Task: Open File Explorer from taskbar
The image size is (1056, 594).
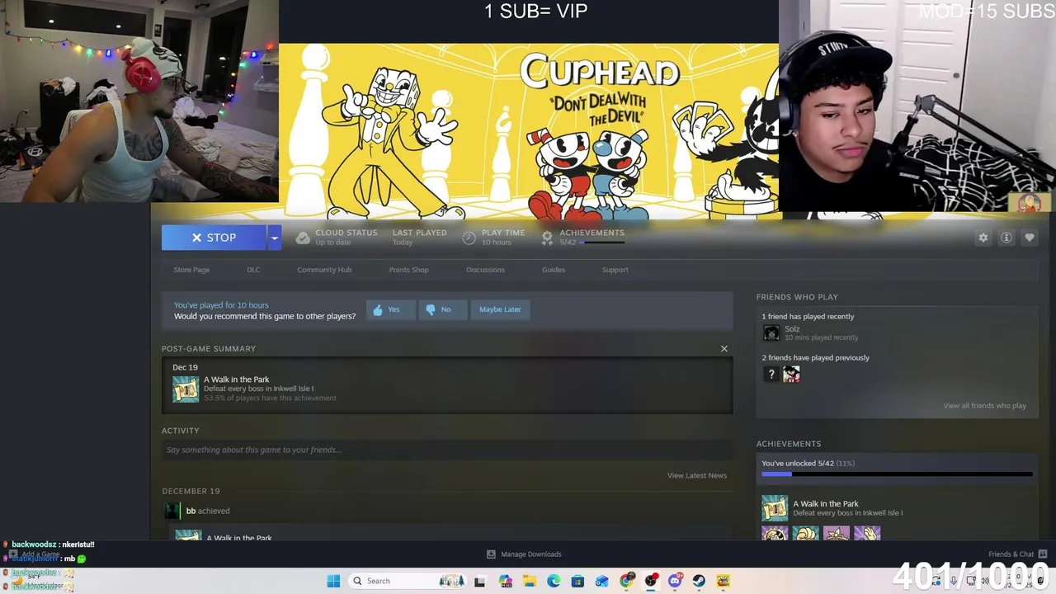Action: coord(530,581)
